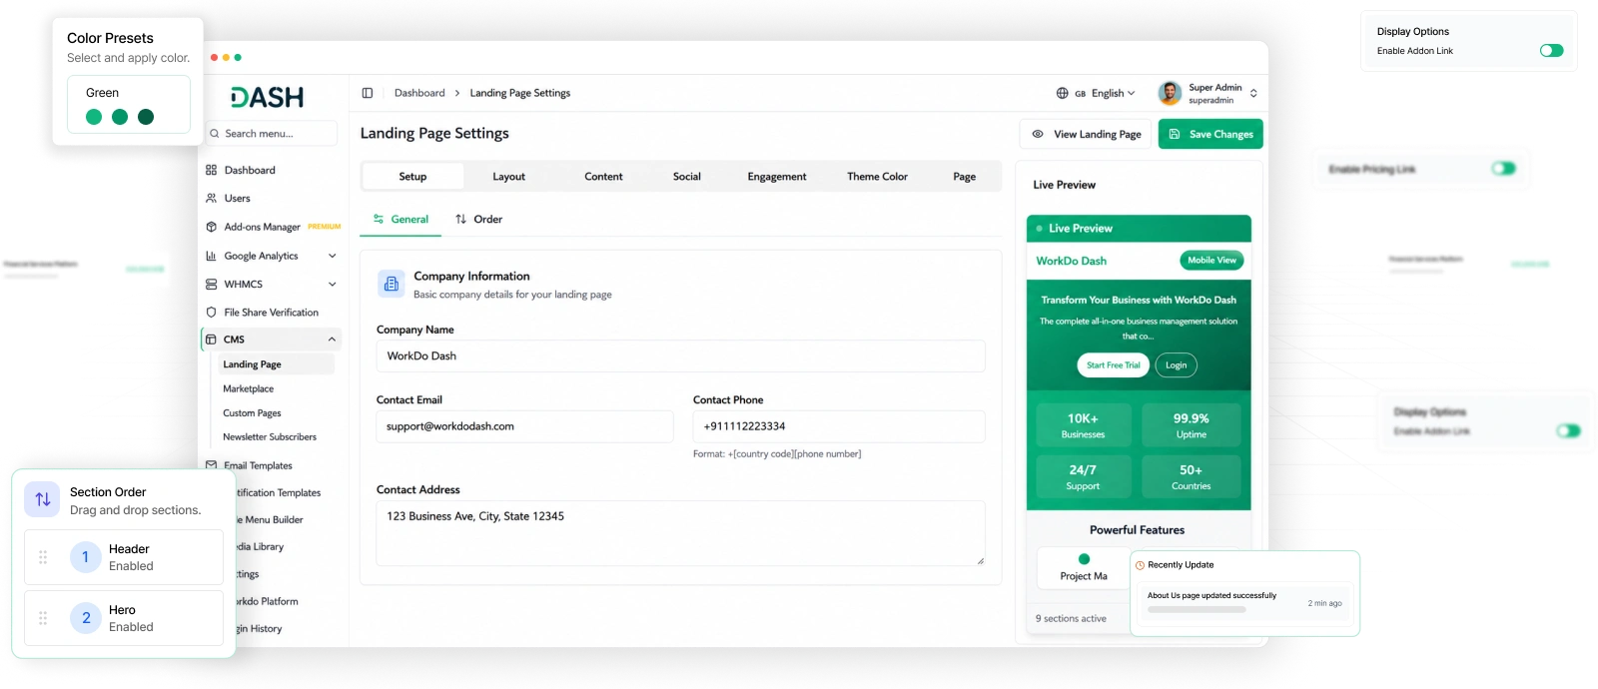Click the Header row drag handle

(x=43, y=557)
